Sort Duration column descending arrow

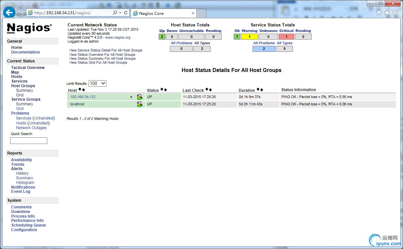pyautogui.click(x=262, y=90)
